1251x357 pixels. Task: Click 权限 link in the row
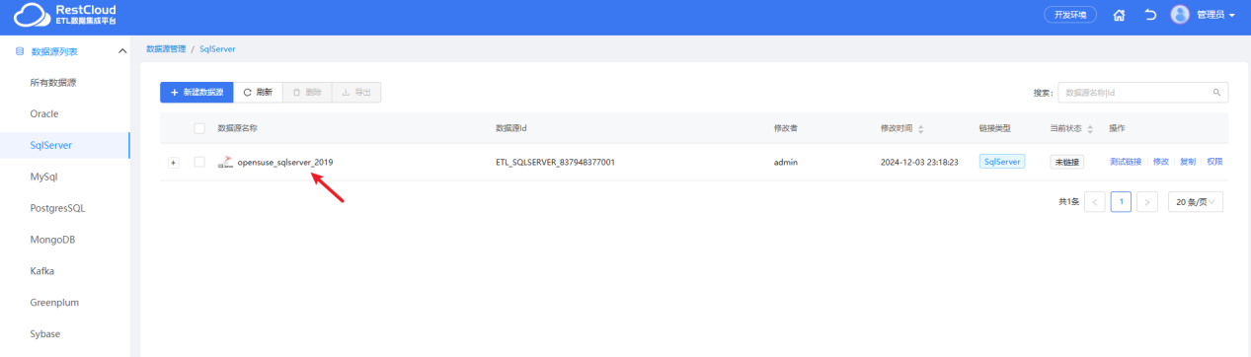point(1214,162)
